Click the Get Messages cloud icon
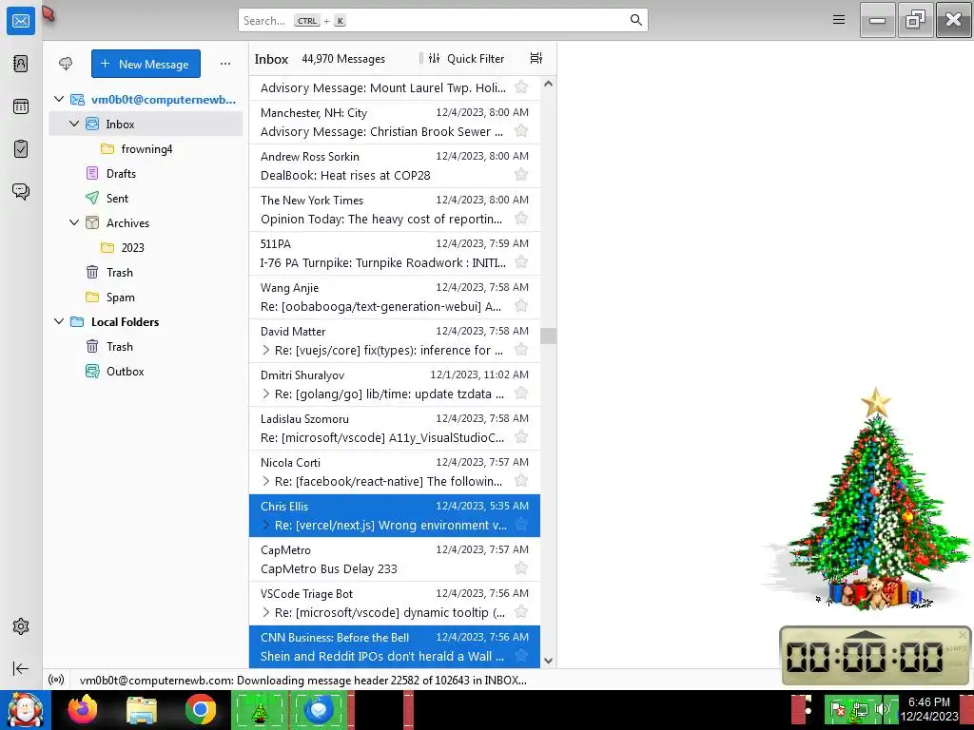Image resolution: width=974 pixels, height=730 pixels. [66, 64]
